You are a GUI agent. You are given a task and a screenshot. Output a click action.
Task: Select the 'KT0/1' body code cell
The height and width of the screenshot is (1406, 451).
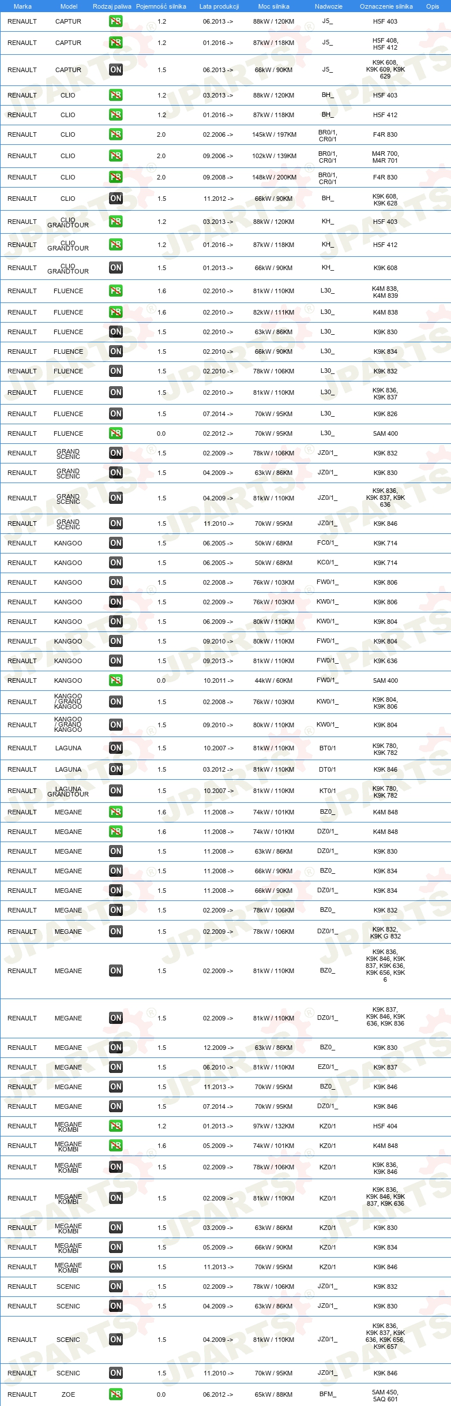pyautogui.click(x=328, y=791)
